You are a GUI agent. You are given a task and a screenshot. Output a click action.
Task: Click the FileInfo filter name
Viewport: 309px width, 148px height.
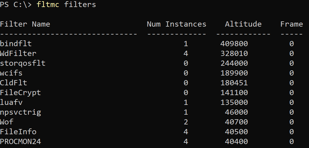click(x=18, y=132)
